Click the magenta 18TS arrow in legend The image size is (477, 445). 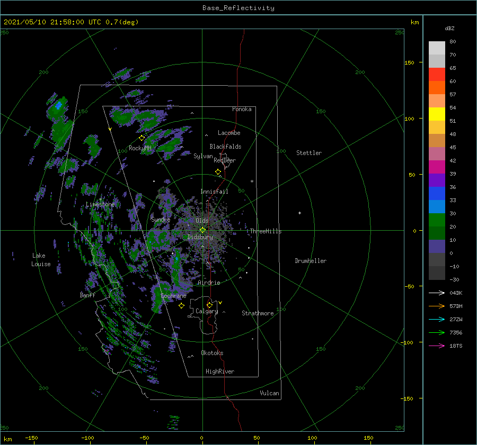[x=437, y=346]
